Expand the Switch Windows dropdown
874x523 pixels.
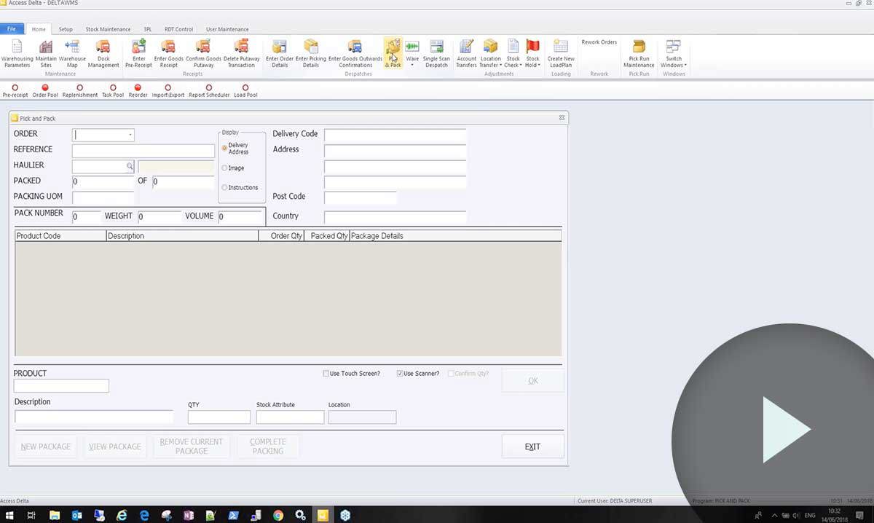[x=674, y=65]
